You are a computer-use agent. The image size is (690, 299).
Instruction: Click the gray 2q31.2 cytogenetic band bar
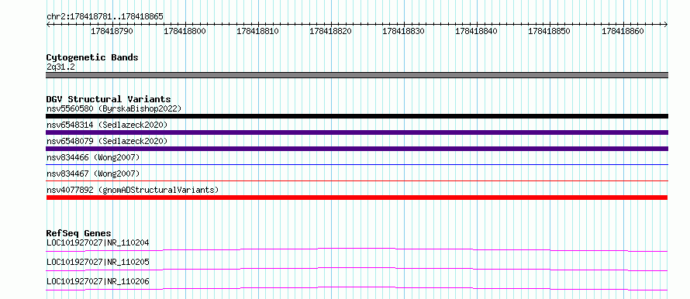tap(357, 75)
